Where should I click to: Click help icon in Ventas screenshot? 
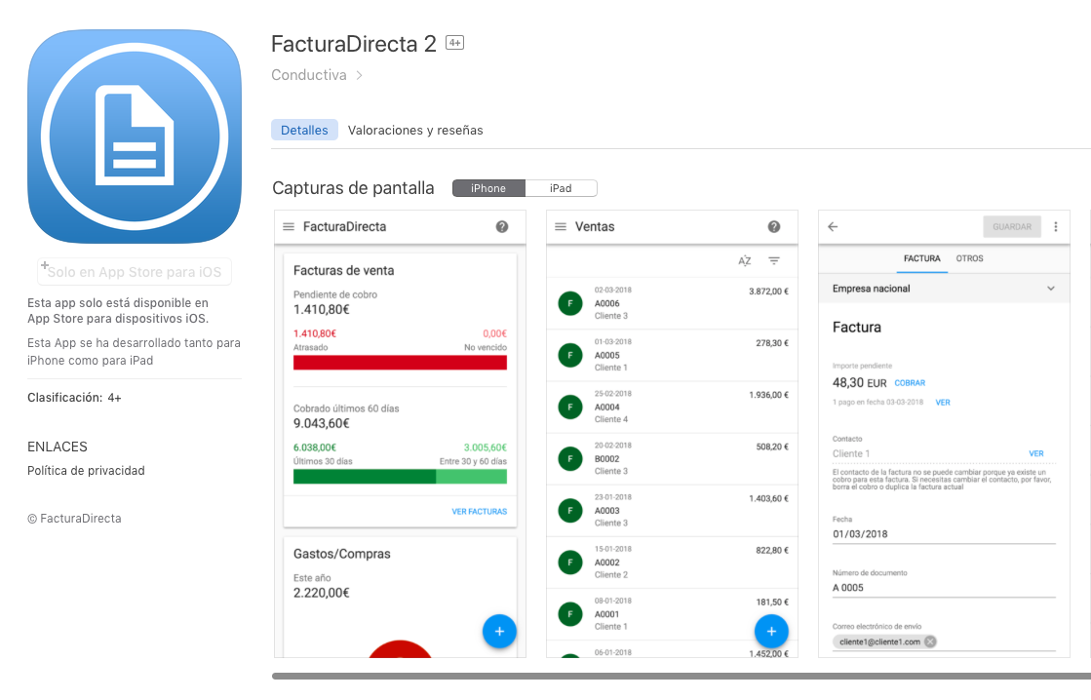click(774, 227)
